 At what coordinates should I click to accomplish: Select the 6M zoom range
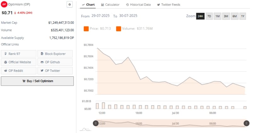click(x=234, y=16)
